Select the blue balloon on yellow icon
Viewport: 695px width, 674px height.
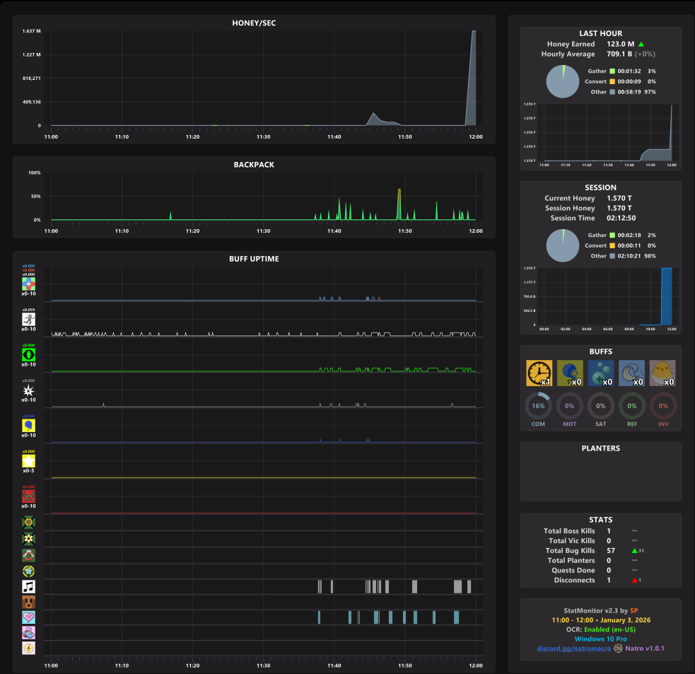(x=28, y=426)
